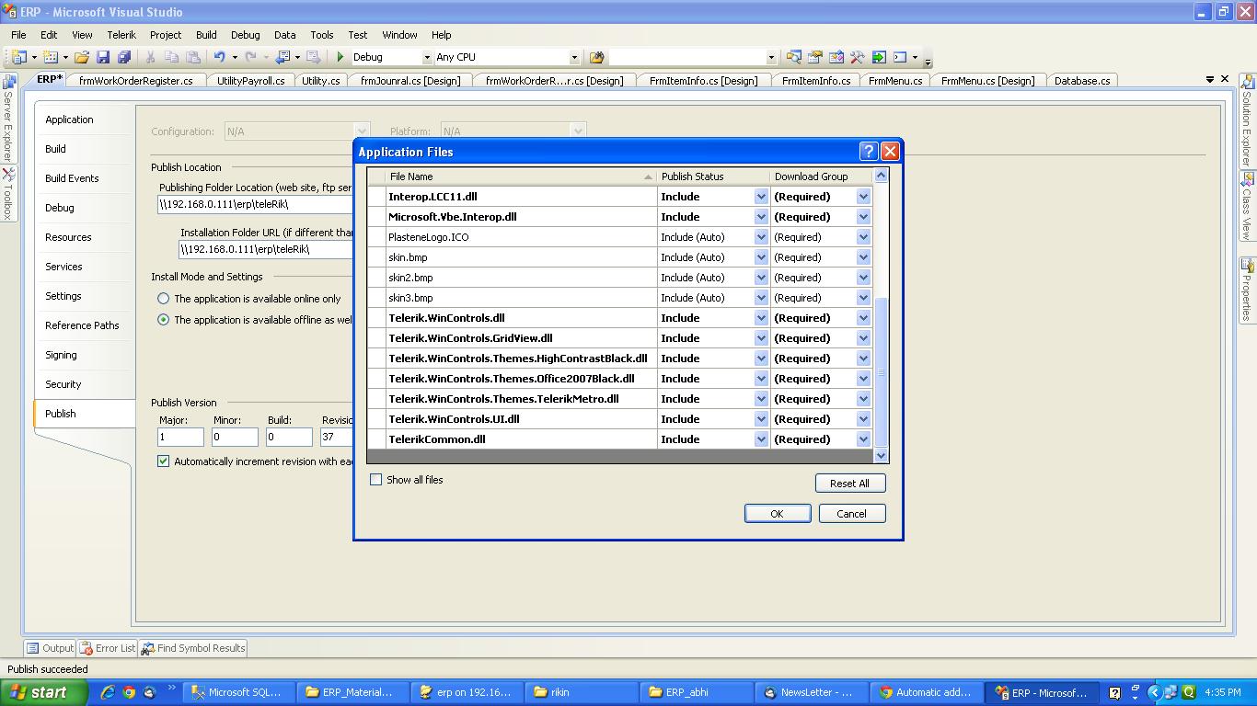Click the Cut scissors icon
1257x706 pixels.
(150, 57)
